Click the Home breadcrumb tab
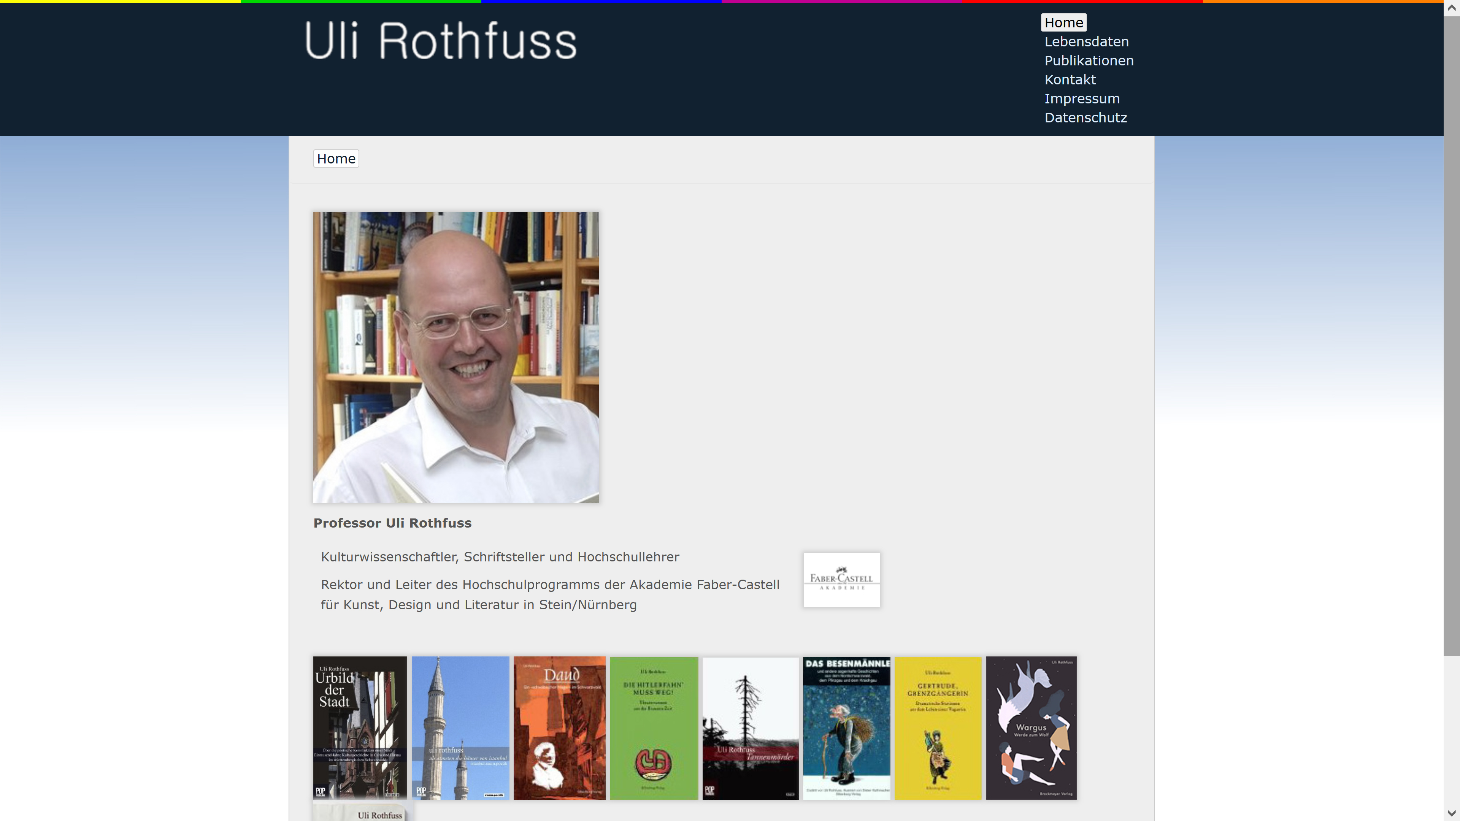The height and width of the screenshot is (821, 1460). click(336, 158)
